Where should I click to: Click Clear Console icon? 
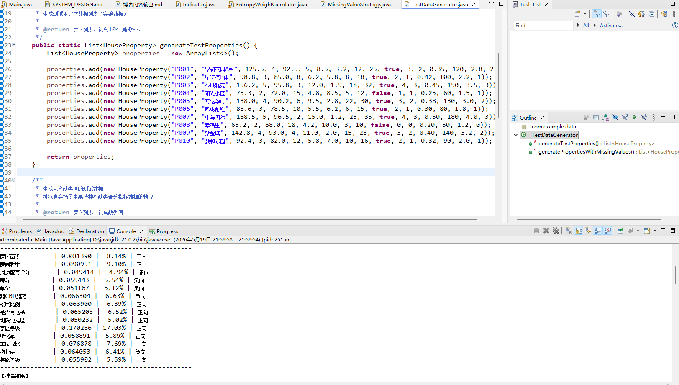coord(569,231)
